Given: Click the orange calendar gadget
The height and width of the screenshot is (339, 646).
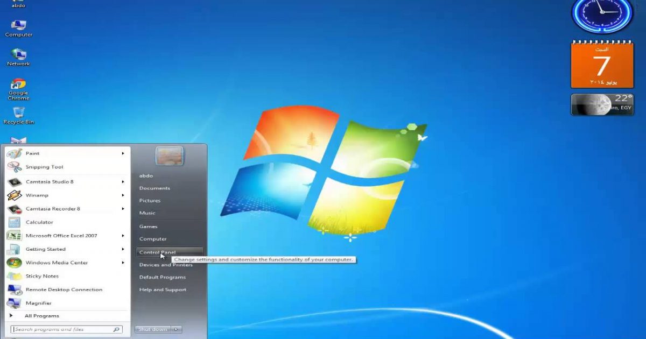Looking at the screenshot, I should tap(602, 65).
